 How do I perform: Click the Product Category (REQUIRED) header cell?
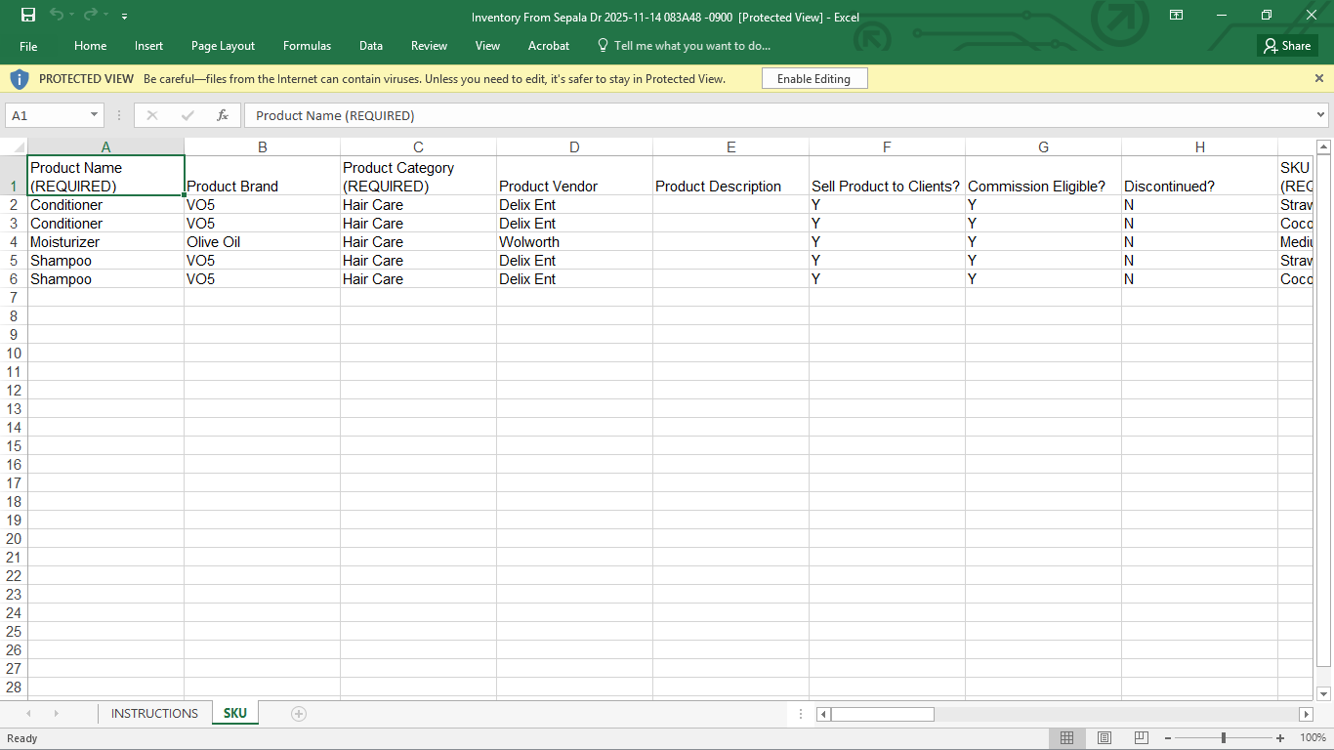pyautogui.click(x=418, y=177)
